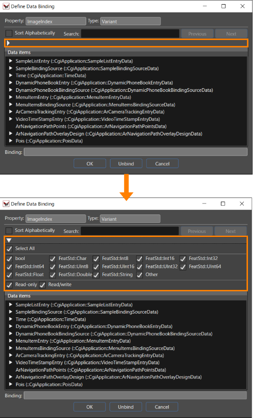Maximize the upper Define Data Binding window
Viewport: 253px width, 418px height.
pyautogui.click(x=224, y=6)
